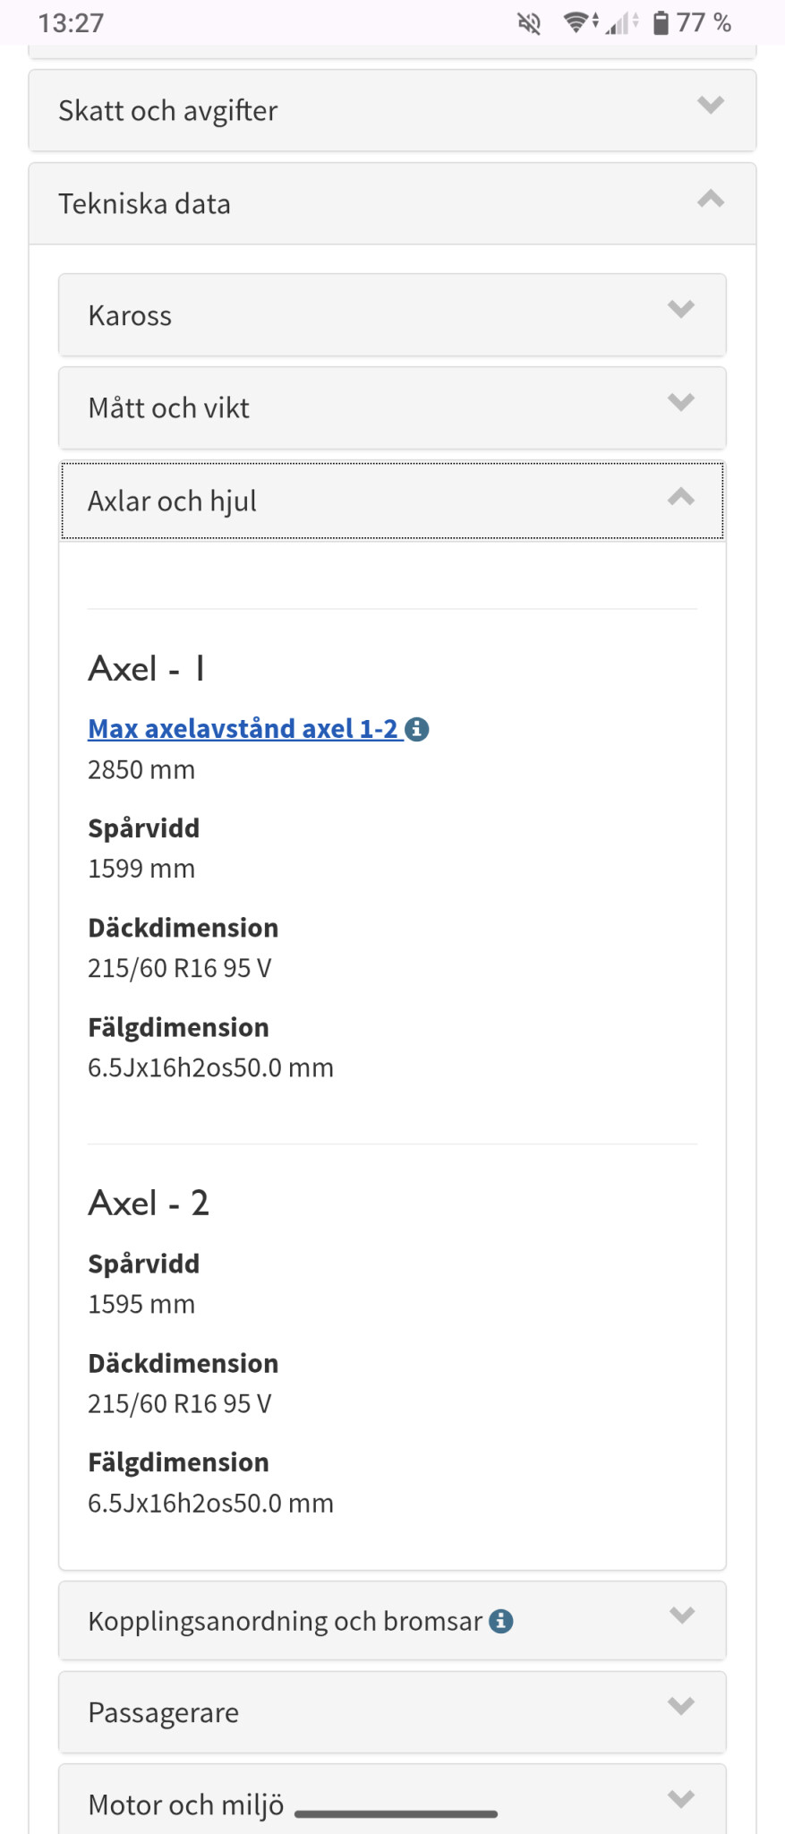The image size is (785, 1834).
Task: Expand Mått och vikt chevron
Action: click(x=681, y=403)
